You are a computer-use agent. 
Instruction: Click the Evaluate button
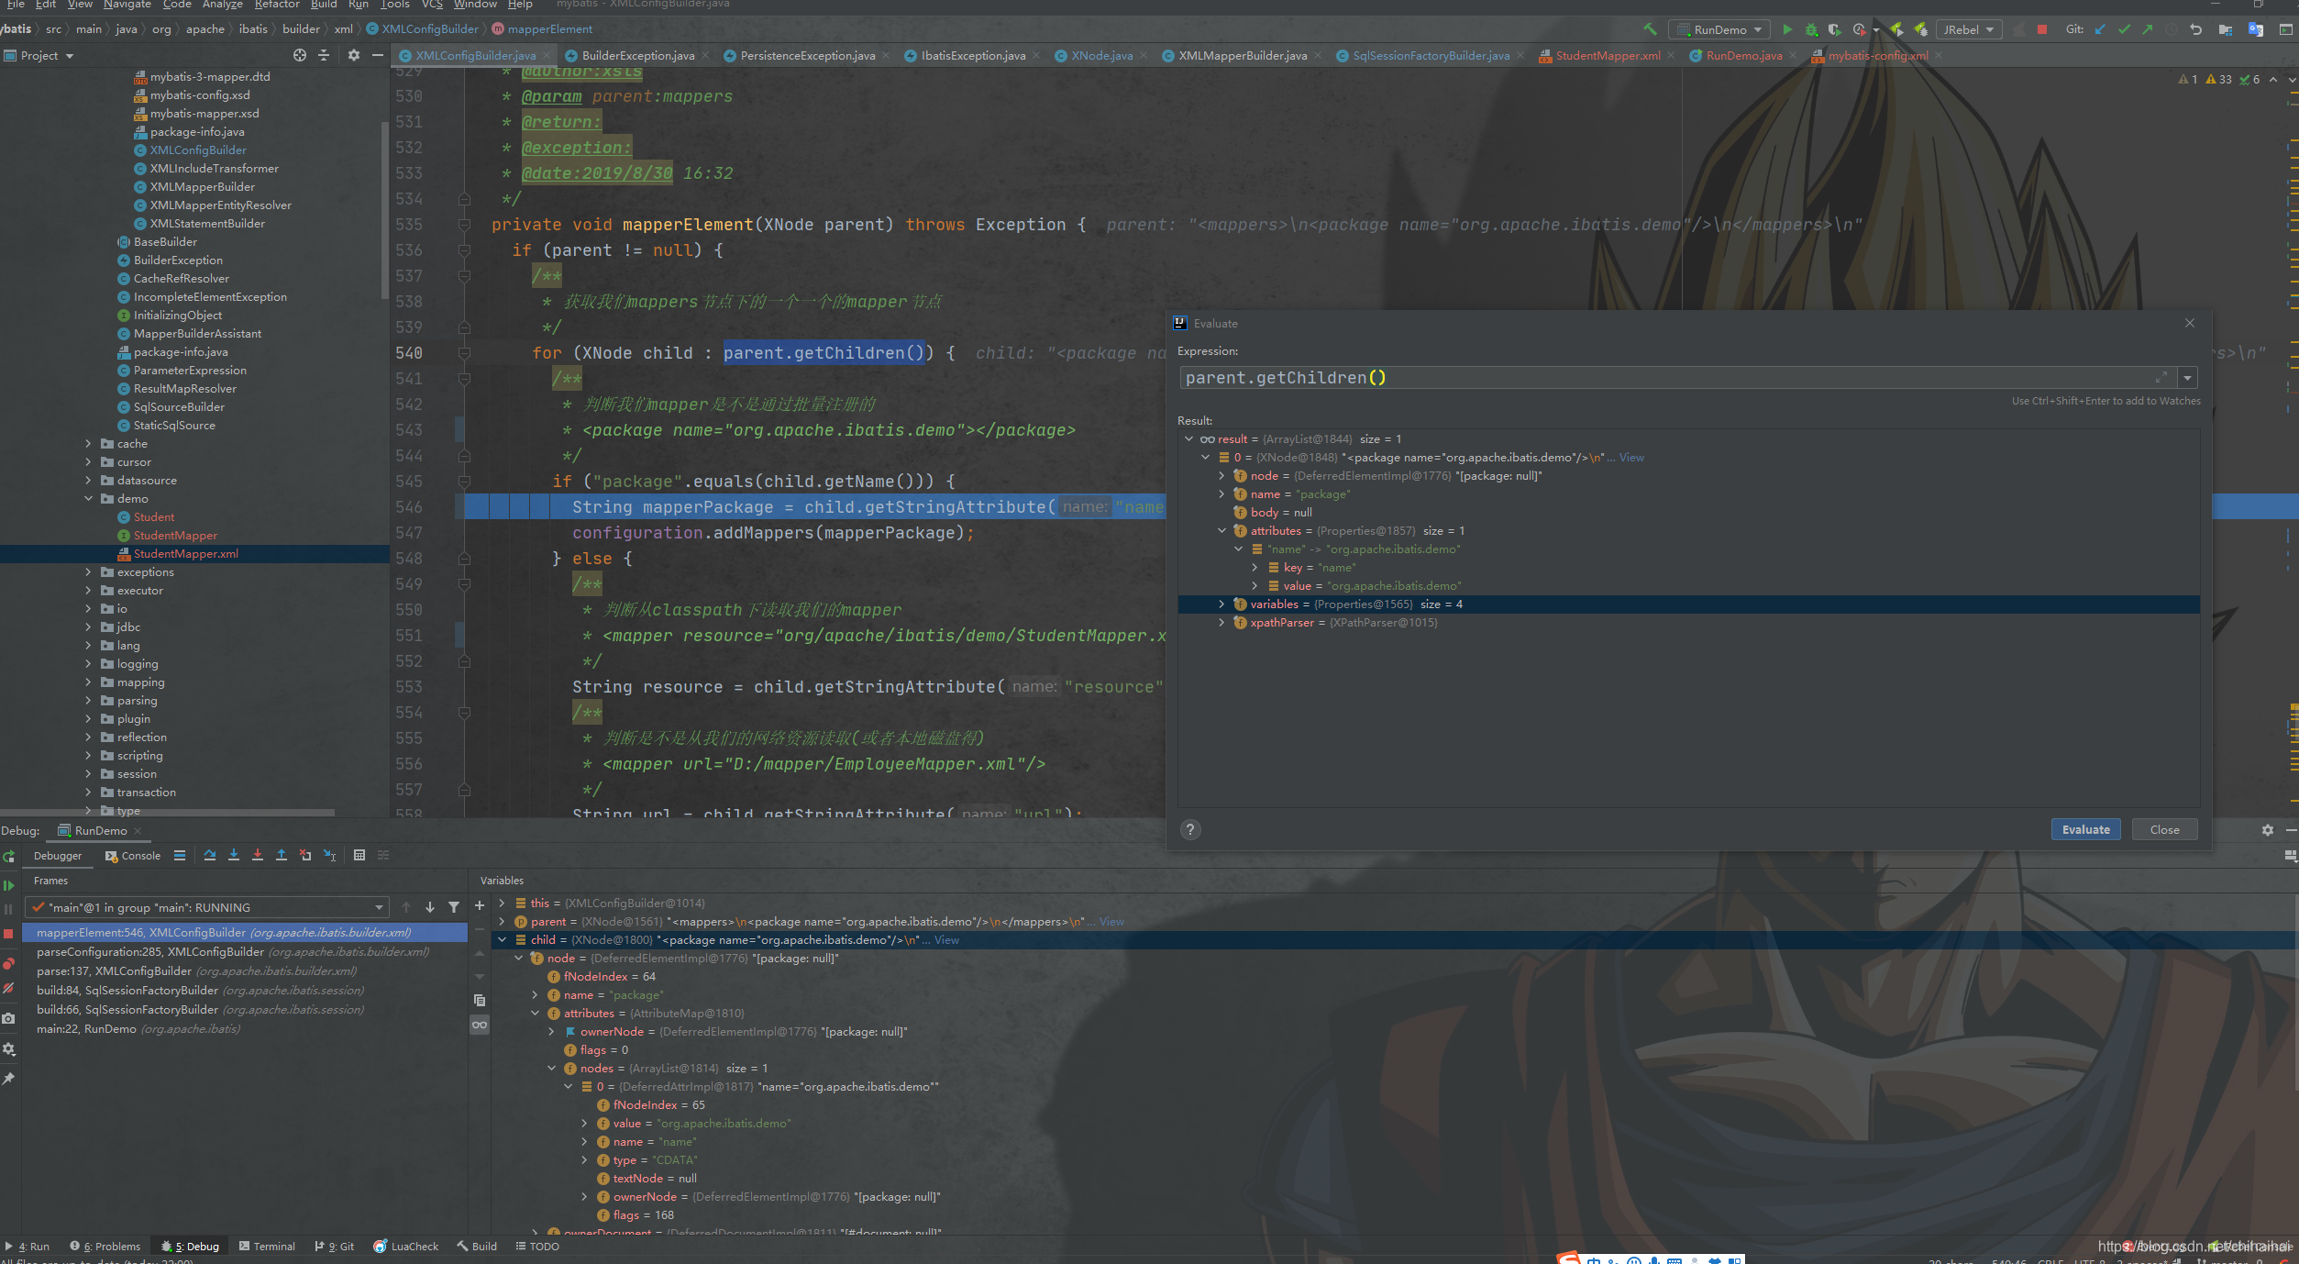point(2085,829)
